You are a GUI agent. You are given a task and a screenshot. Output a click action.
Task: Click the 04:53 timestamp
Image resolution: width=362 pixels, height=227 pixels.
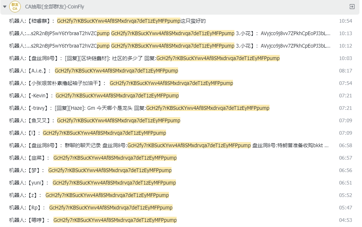coord(346,220)
